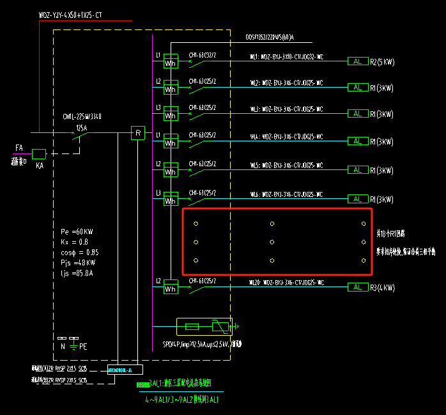The image size is (446, 415).
Task: Select the PE ground symbol
Action: click(73, 346)
